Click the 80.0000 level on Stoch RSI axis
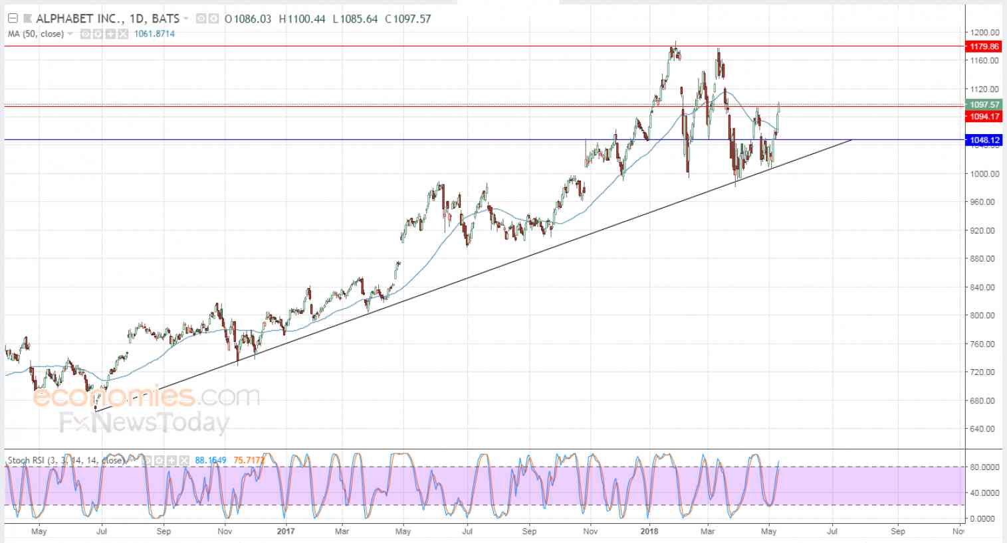Viewport: 1007px width, 543px height. tap(984, 467)
